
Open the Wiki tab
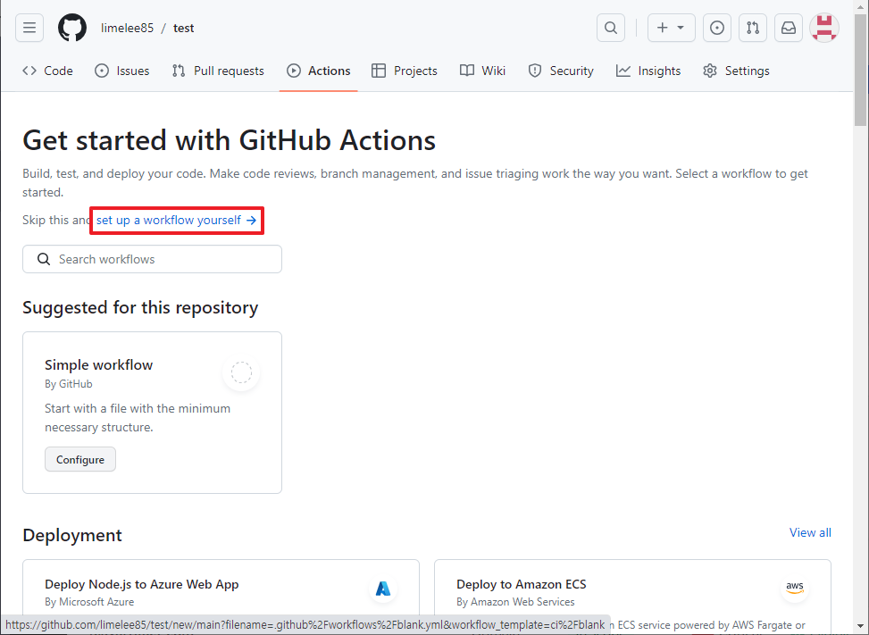[x=482, y=71]
